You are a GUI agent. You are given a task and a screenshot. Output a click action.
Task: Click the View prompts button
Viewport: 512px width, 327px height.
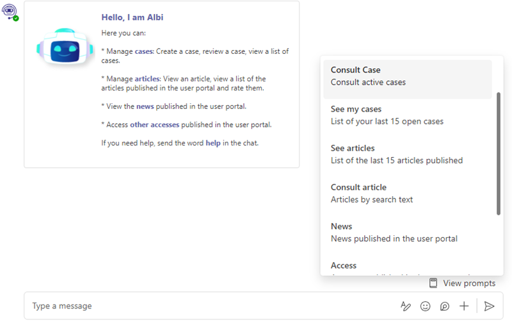(462, 283)
